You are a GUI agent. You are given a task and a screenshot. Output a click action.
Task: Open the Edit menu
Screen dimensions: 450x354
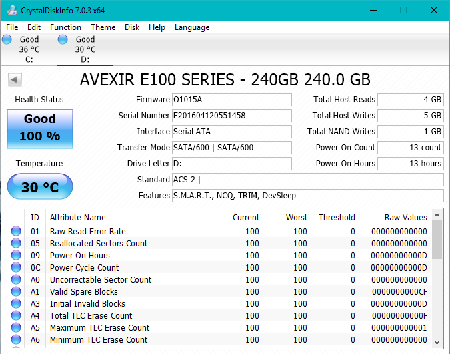[34, 27]
